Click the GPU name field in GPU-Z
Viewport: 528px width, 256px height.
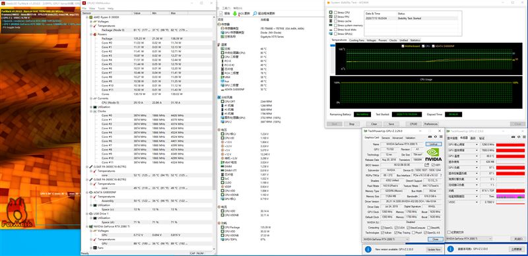[x=402, y=144]
